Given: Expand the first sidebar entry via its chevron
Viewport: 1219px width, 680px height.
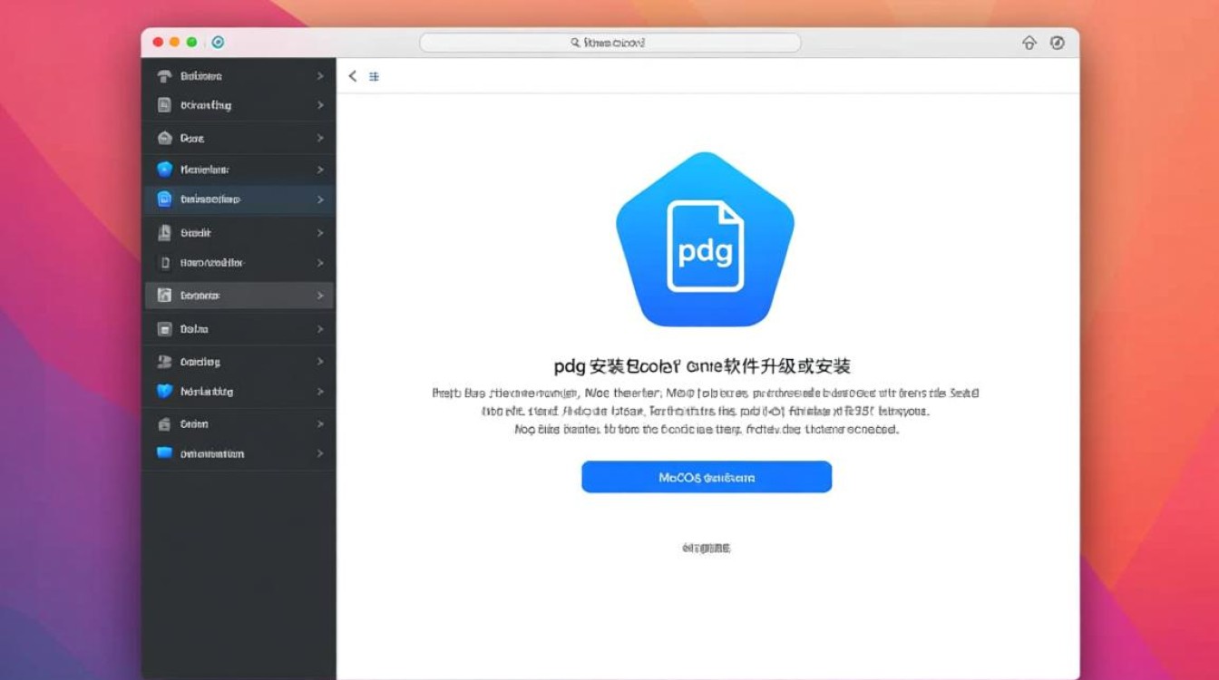Looking at the screenshot, I should (323, 76).
